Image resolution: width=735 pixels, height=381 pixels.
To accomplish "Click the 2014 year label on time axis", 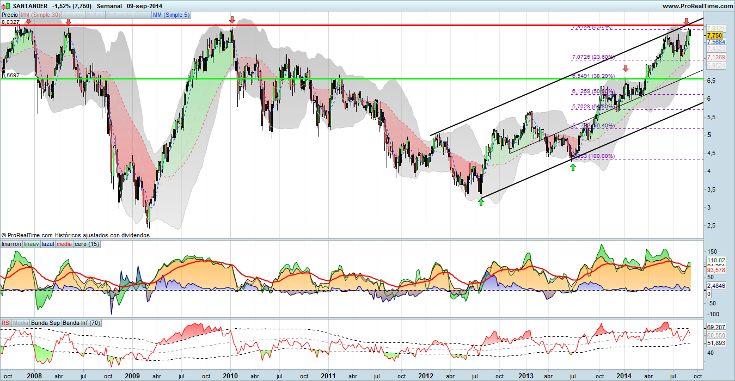I will pyautogui.click(x=624, y=376).
